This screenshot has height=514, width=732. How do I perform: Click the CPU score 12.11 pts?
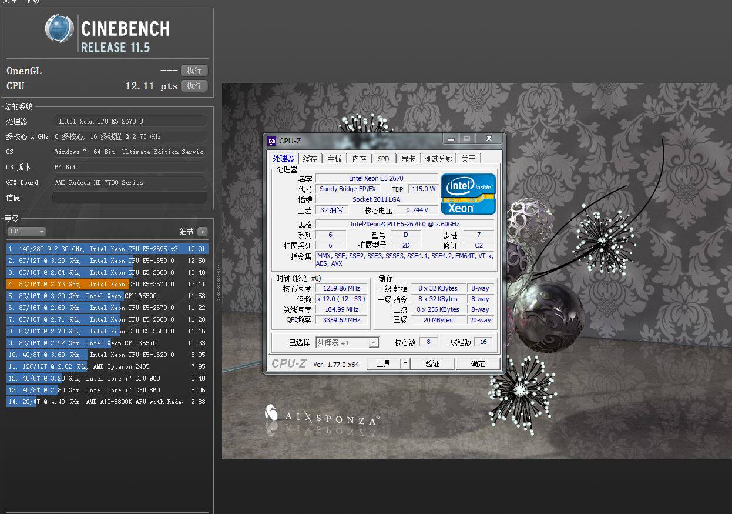tap(152, 86)
